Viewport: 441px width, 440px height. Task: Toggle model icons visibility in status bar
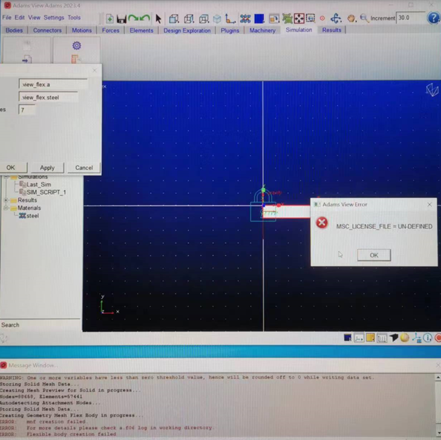click(417, 338)
